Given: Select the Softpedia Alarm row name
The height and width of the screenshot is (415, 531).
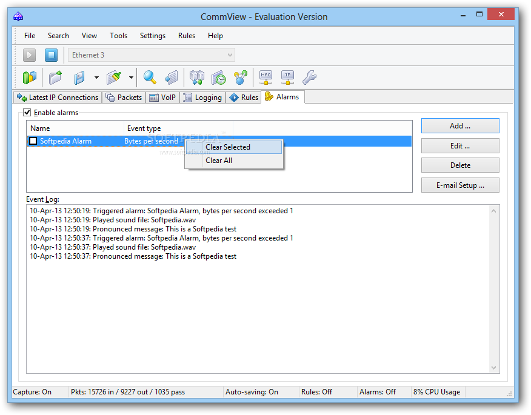Looking at the screenshot, I should click(65, 141).
